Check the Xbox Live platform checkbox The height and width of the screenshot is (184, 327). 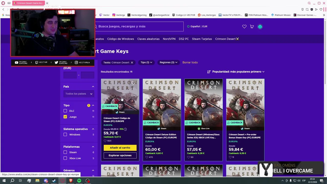coord(65,158)
